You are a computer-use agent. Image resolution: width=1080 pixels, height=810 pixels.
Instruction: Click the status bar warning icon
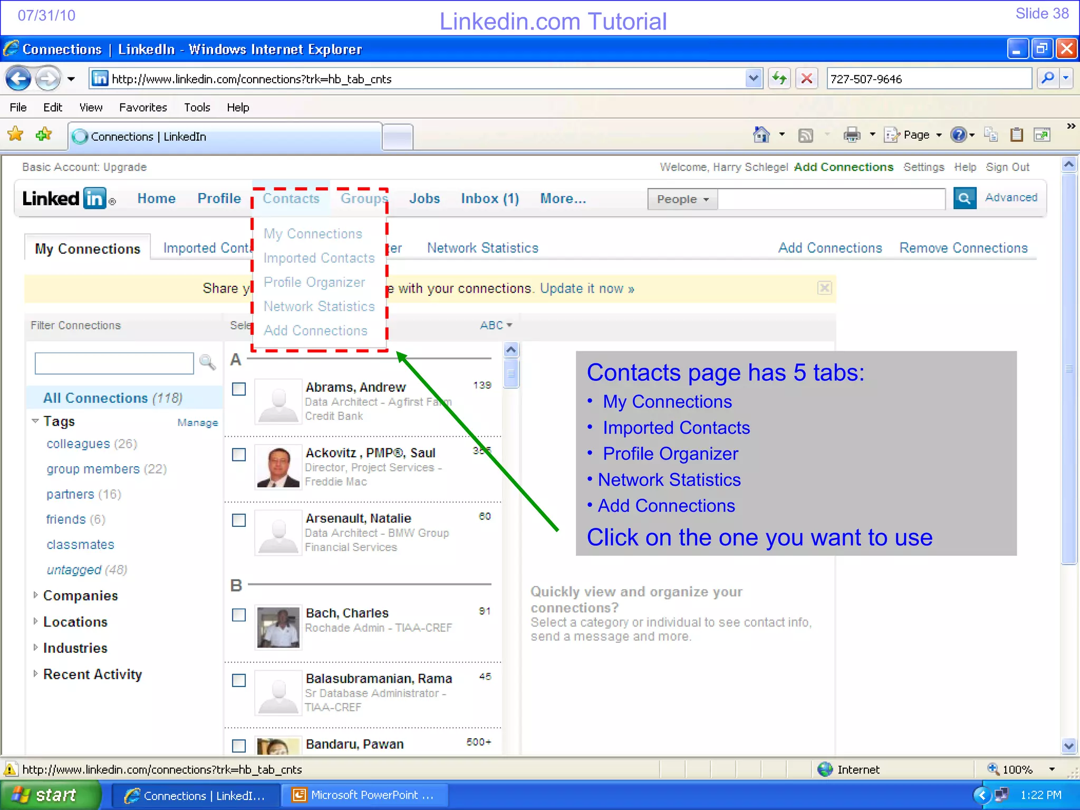pyautogui.click(x=10, y=769)
